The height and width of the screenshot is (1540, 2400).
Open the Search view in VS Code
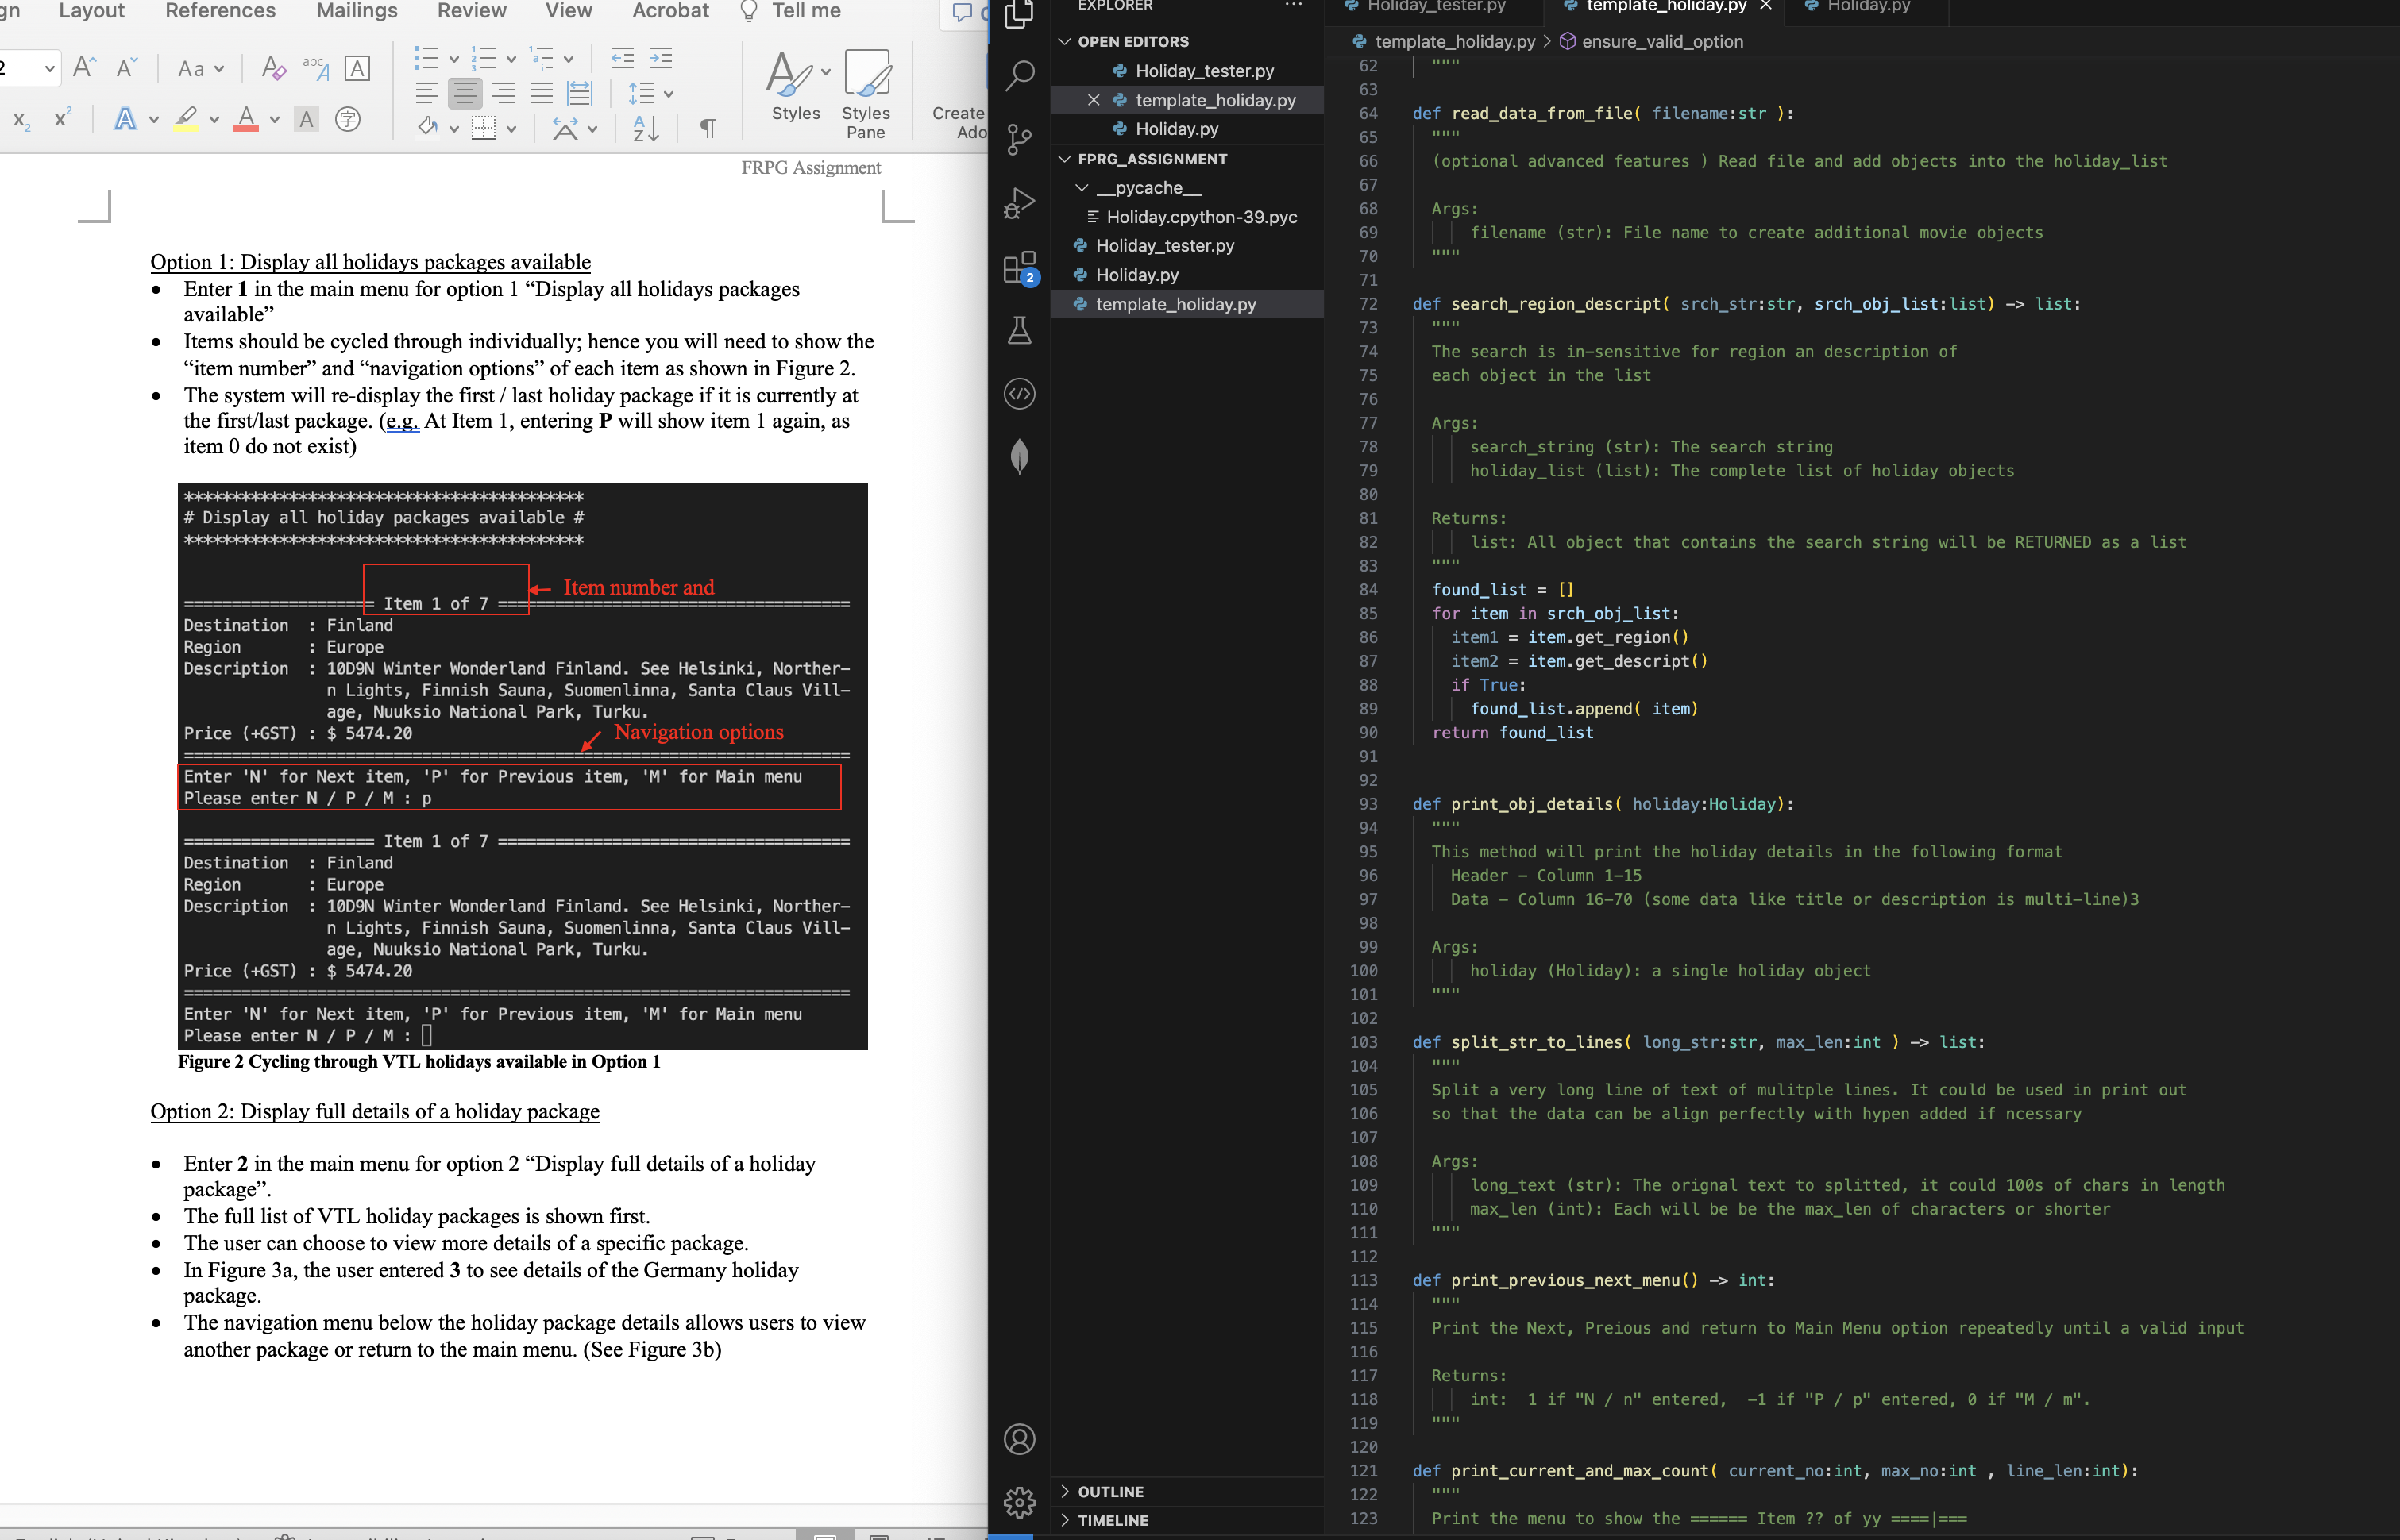coord(1018,74)
